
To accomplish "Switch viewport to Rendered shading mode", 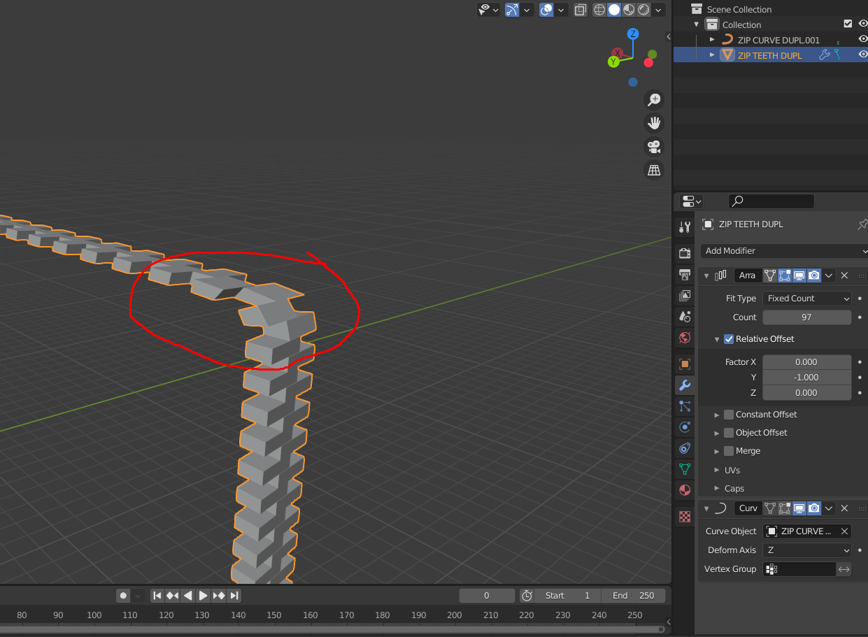I will click(644, 10).
